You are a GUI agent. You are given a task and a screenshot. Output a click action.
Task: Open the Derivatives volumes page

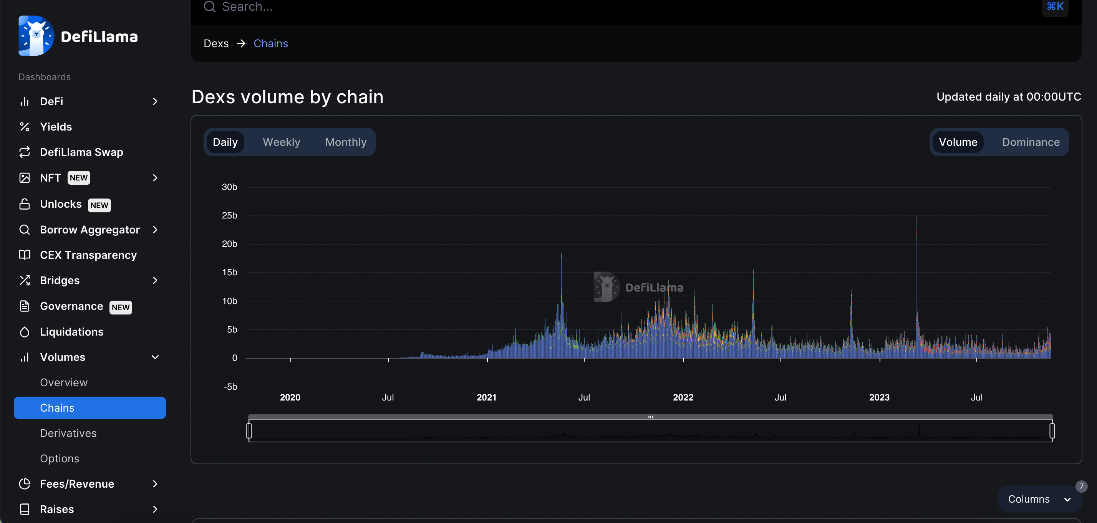(68, 433)
